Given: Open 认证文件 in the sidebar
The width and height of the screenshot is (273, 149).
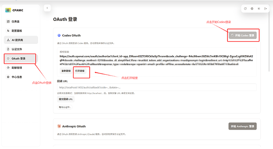Looking at the screenshot, I should click(21, 49).
